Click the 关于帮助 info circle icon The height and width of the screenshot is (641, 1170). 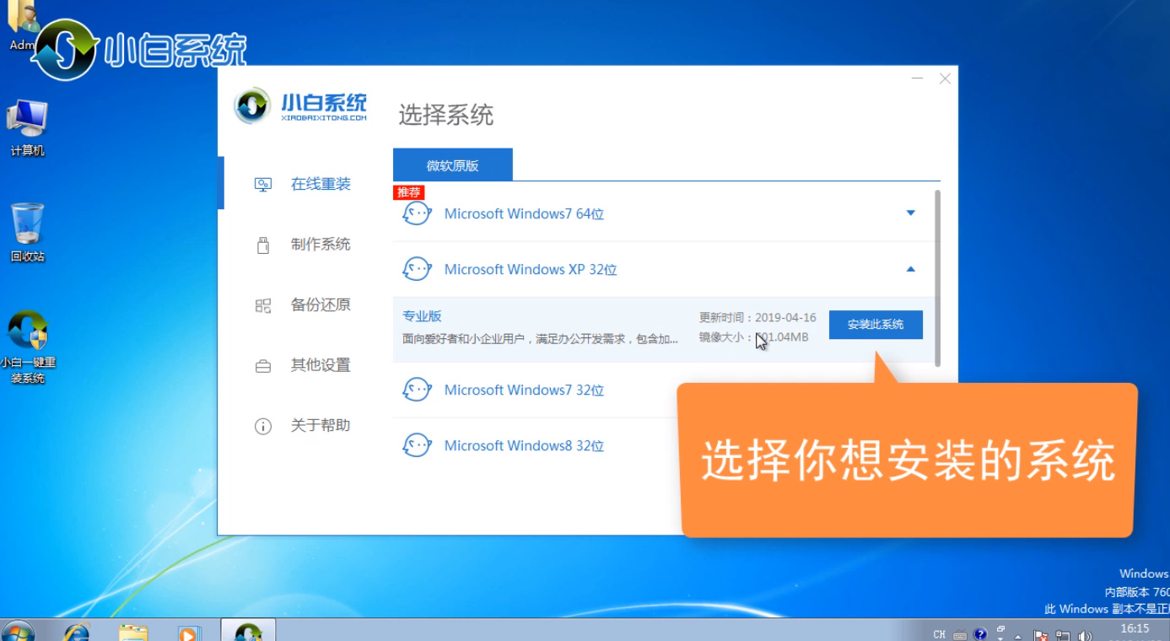263,427
